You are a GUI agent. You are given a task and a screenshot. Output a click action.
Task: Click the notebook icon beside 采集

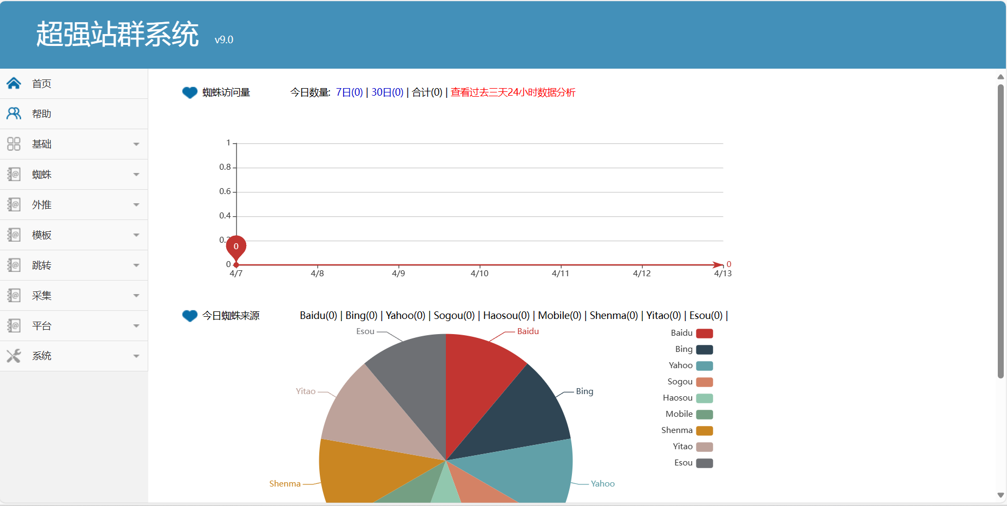coord(14,295)
